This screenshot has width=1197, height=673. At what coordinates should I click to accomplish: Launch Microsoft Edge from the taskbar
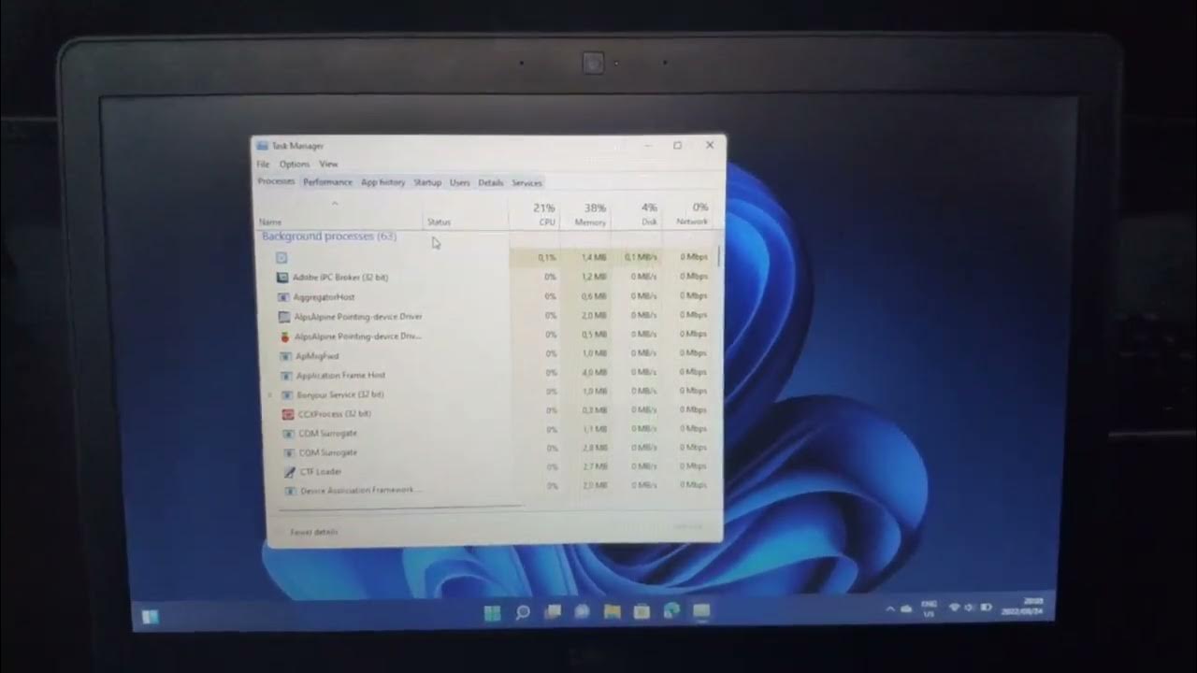[671, 610]
